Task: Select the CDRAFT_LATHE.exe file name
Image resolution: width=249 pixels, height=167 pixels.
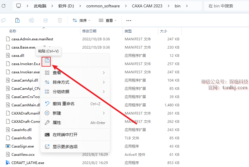Action: 28,163
